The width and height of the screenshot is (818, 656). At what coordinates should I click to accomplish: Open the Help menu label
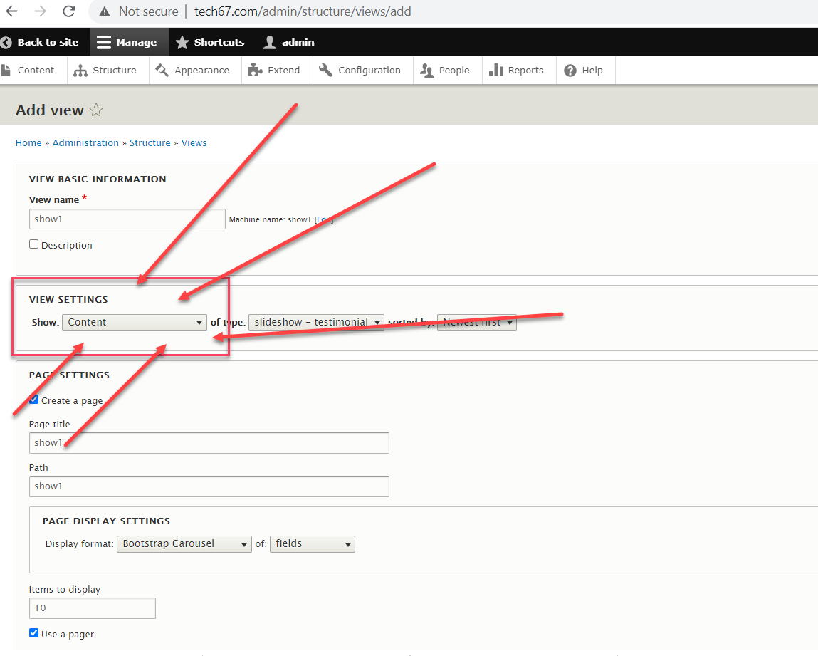coord(592,71)
